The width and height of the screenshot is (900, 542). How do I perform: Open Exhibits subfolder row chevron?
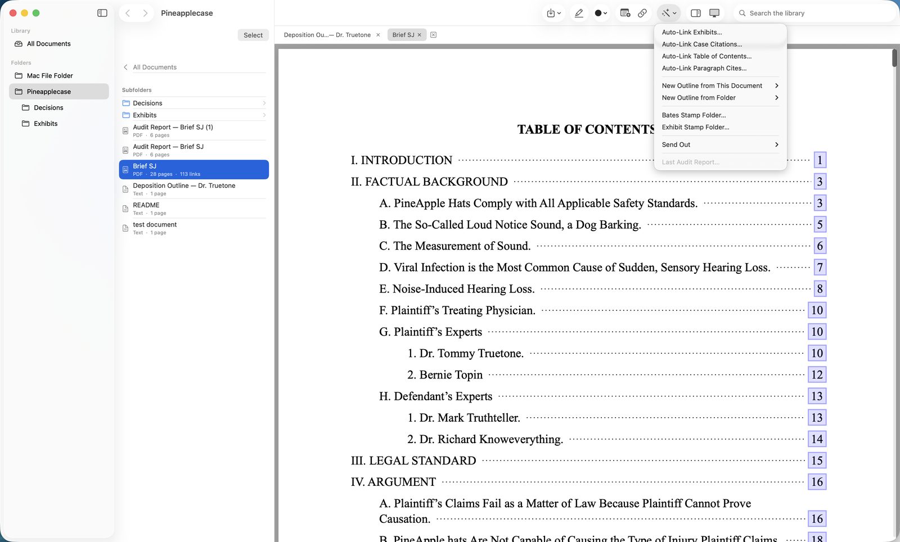[x=264, y=115]
